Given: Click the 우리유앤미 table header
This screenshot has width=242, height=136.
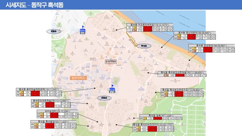Looking at the screenshot, I should point(57,111).
